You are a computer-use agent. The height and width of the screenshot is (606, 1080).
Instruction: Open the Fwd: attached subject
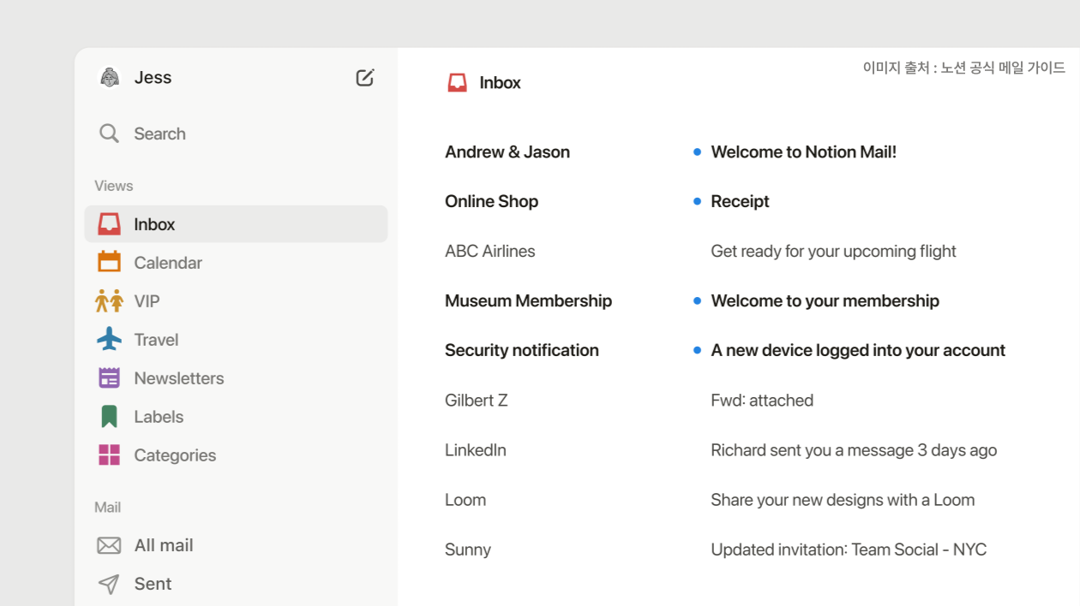(762, 401)
